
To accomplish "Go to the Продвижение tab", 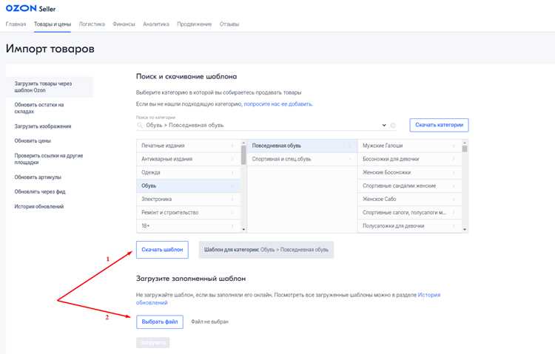I will 195,24.
